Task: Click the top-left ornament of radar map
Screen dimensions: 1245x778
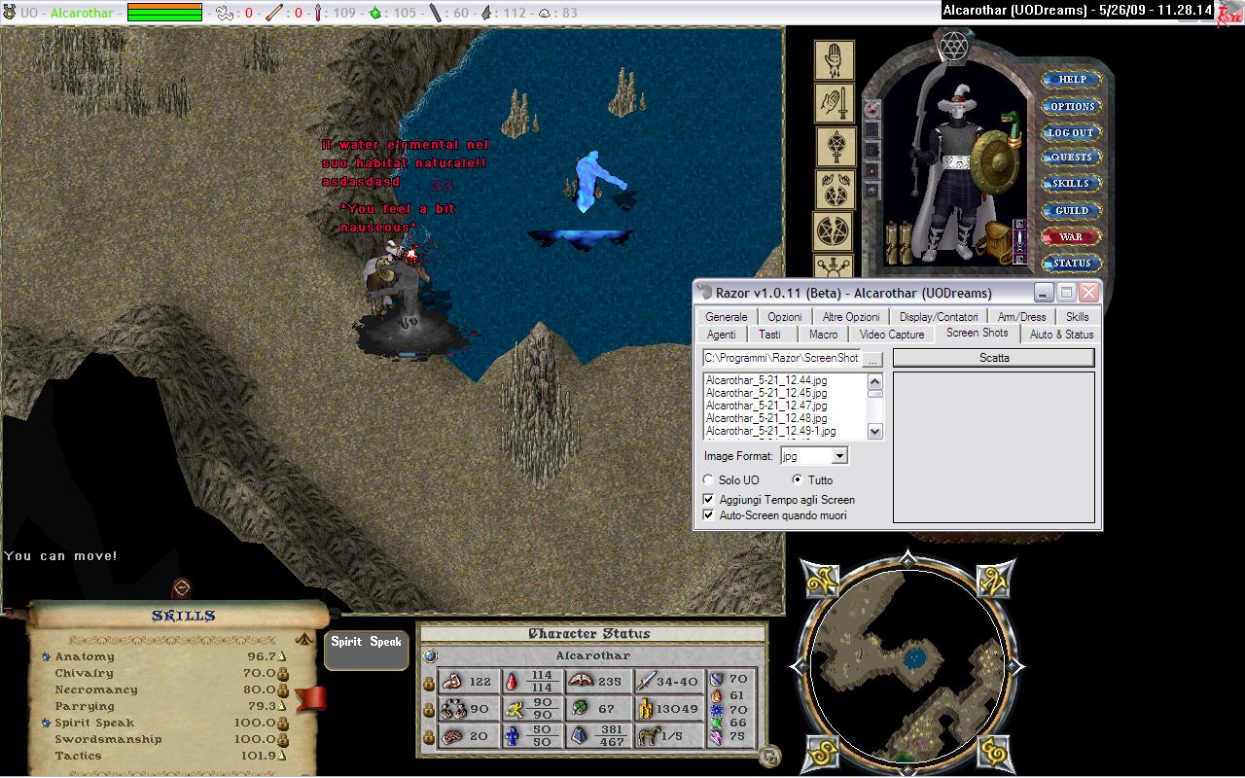Action: pyautogui.click(x=824, y=580)
